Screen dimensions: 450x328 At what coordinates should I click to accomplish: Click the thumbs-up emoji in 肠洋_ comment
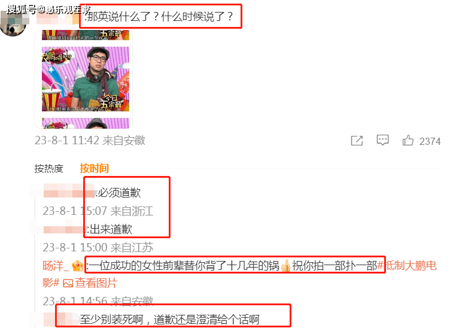285,266
